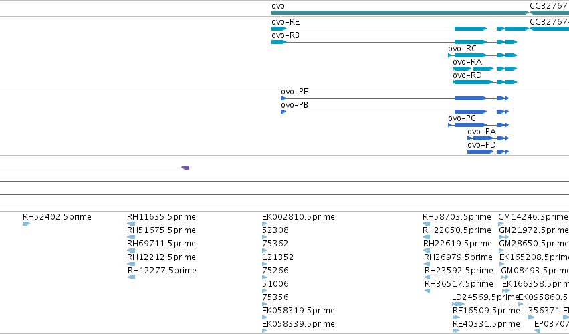The height and width of the screenshot is (334, 569).
Task: Select the ovo-RB transcript label
Action: 286,35
